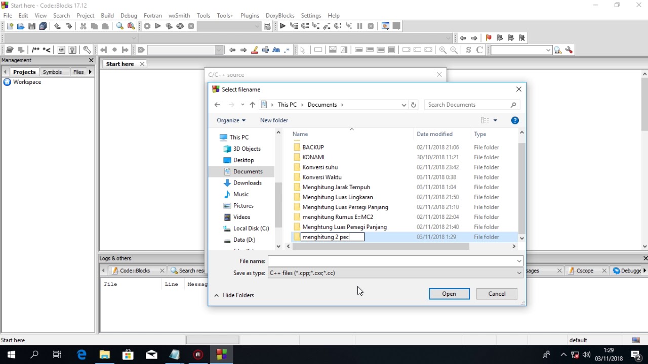
Task: Click the Rebuild icon
Action: 180,26
